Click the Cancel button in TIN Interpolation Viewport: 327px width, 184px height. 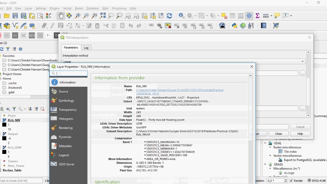pyautogui.click(x=300, y=127)
